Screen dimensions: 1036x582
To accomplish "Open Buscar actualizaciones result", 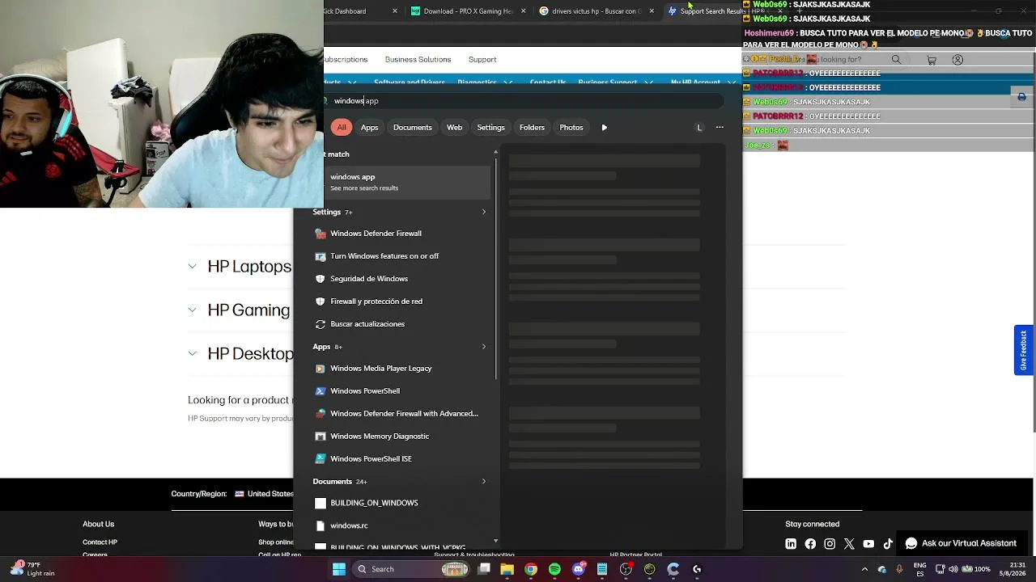I will (x=402, y=324).
